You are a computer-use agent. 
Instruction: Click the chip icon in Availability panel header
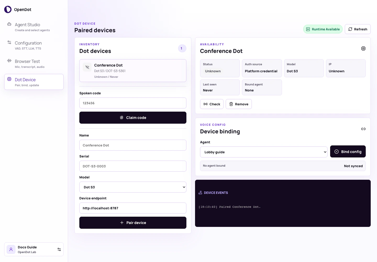coord(363,48)
